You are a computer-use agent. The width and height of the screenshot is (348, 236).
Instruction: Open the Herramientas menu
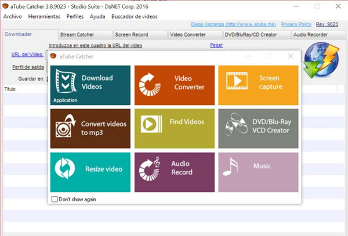[44, 16]
